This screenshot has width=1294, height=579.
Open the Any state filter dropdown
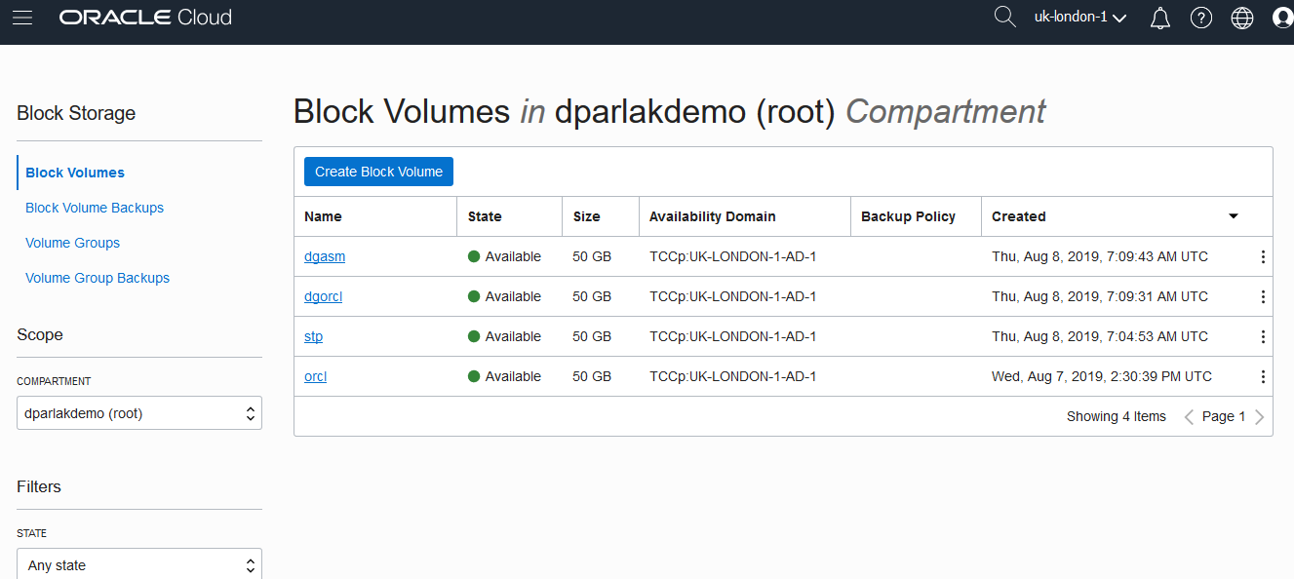(139, 564)
